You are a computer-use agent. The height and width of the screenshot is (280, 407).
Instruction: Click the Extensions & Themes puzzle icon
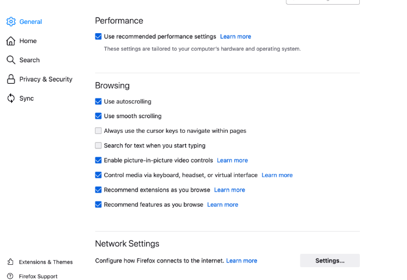pos(10,262)
